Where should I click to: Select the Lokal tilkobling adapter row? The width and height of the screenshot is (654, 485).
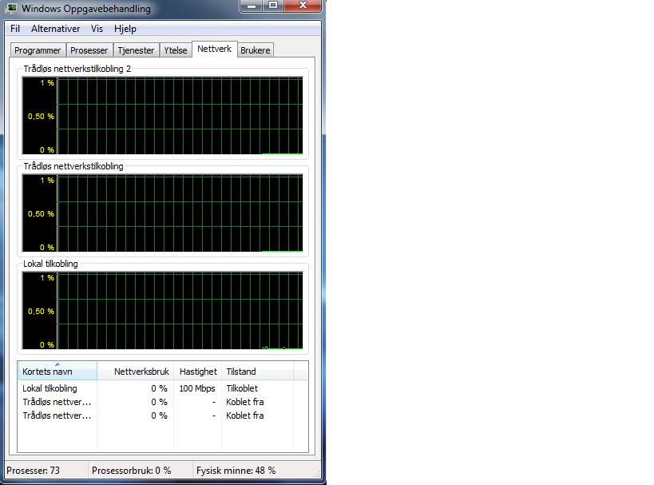(163, 388)
